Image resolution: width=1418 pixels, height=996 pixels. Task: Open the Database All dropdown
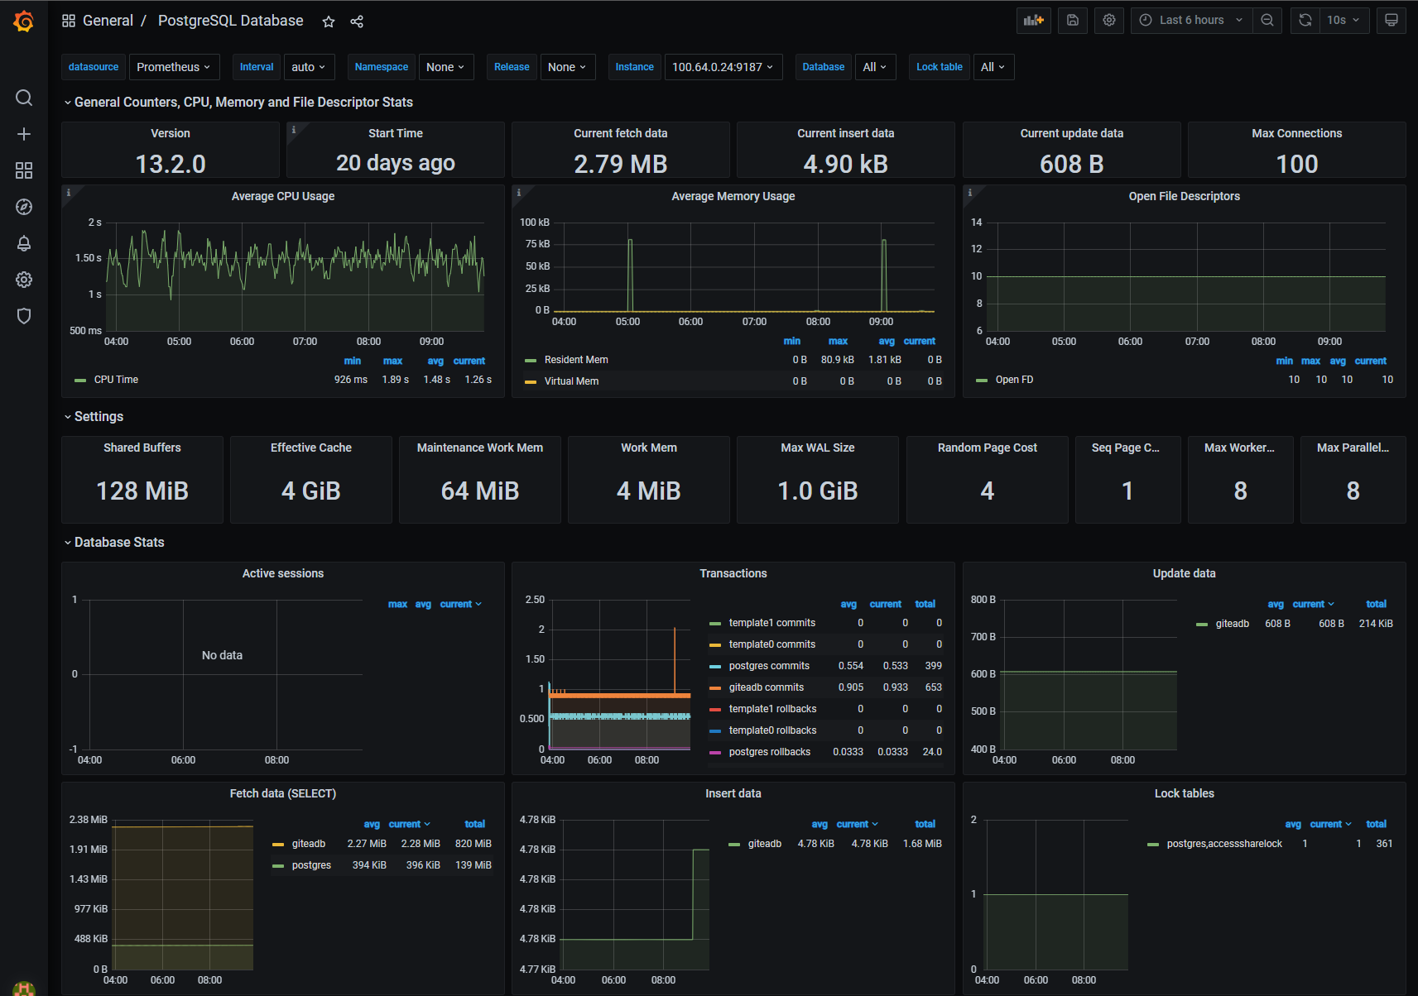click(x=875, y=67)
